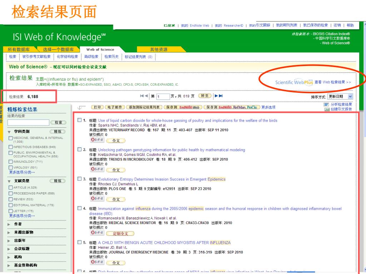
Task: Go to the next results page arrow
Action: coord(216,96)
